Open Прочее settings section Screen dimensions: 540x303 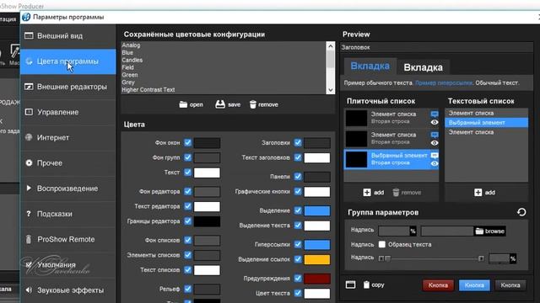(x=68, y=163)
